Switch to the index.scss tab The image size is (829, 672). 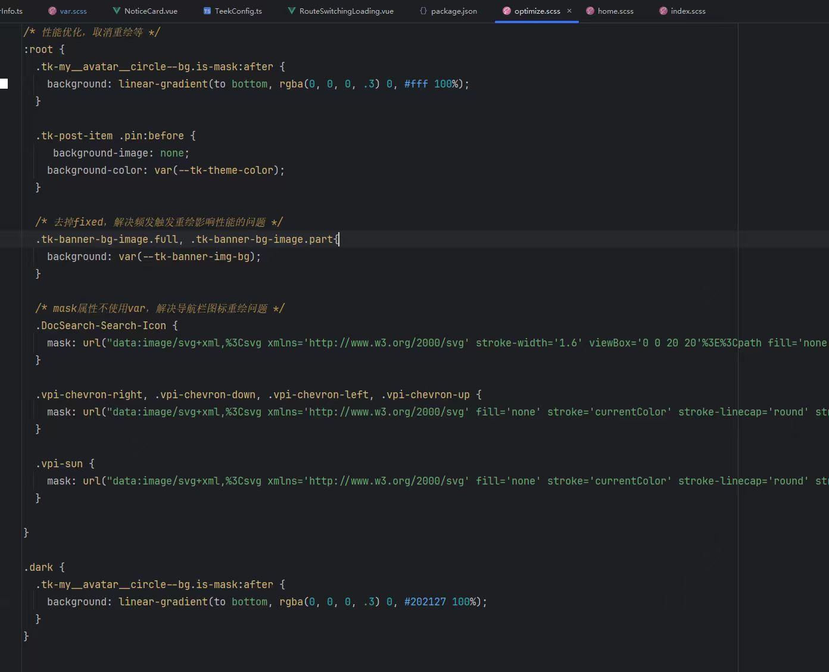click(682, 11)
